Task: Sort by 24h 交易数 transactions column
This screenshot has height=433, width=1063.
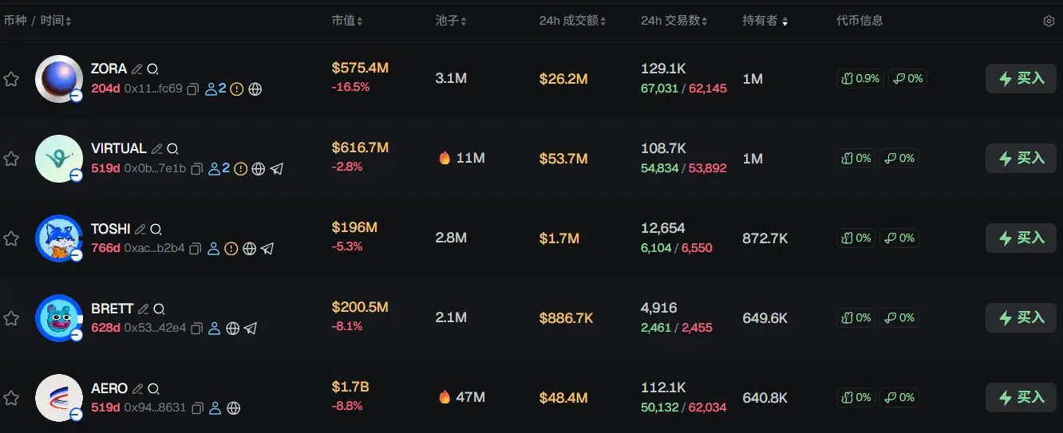Action: point(674,21)
